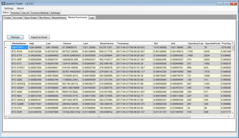This screenshot has height=138, width=239.
Task: Click BTC-ETH Last value 0.03930500
Action: click(x=90, y=56)
